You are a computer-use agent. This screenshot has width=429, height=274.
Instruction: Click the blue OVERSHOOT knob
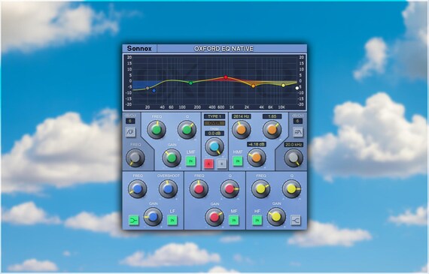tap(168, 189)
